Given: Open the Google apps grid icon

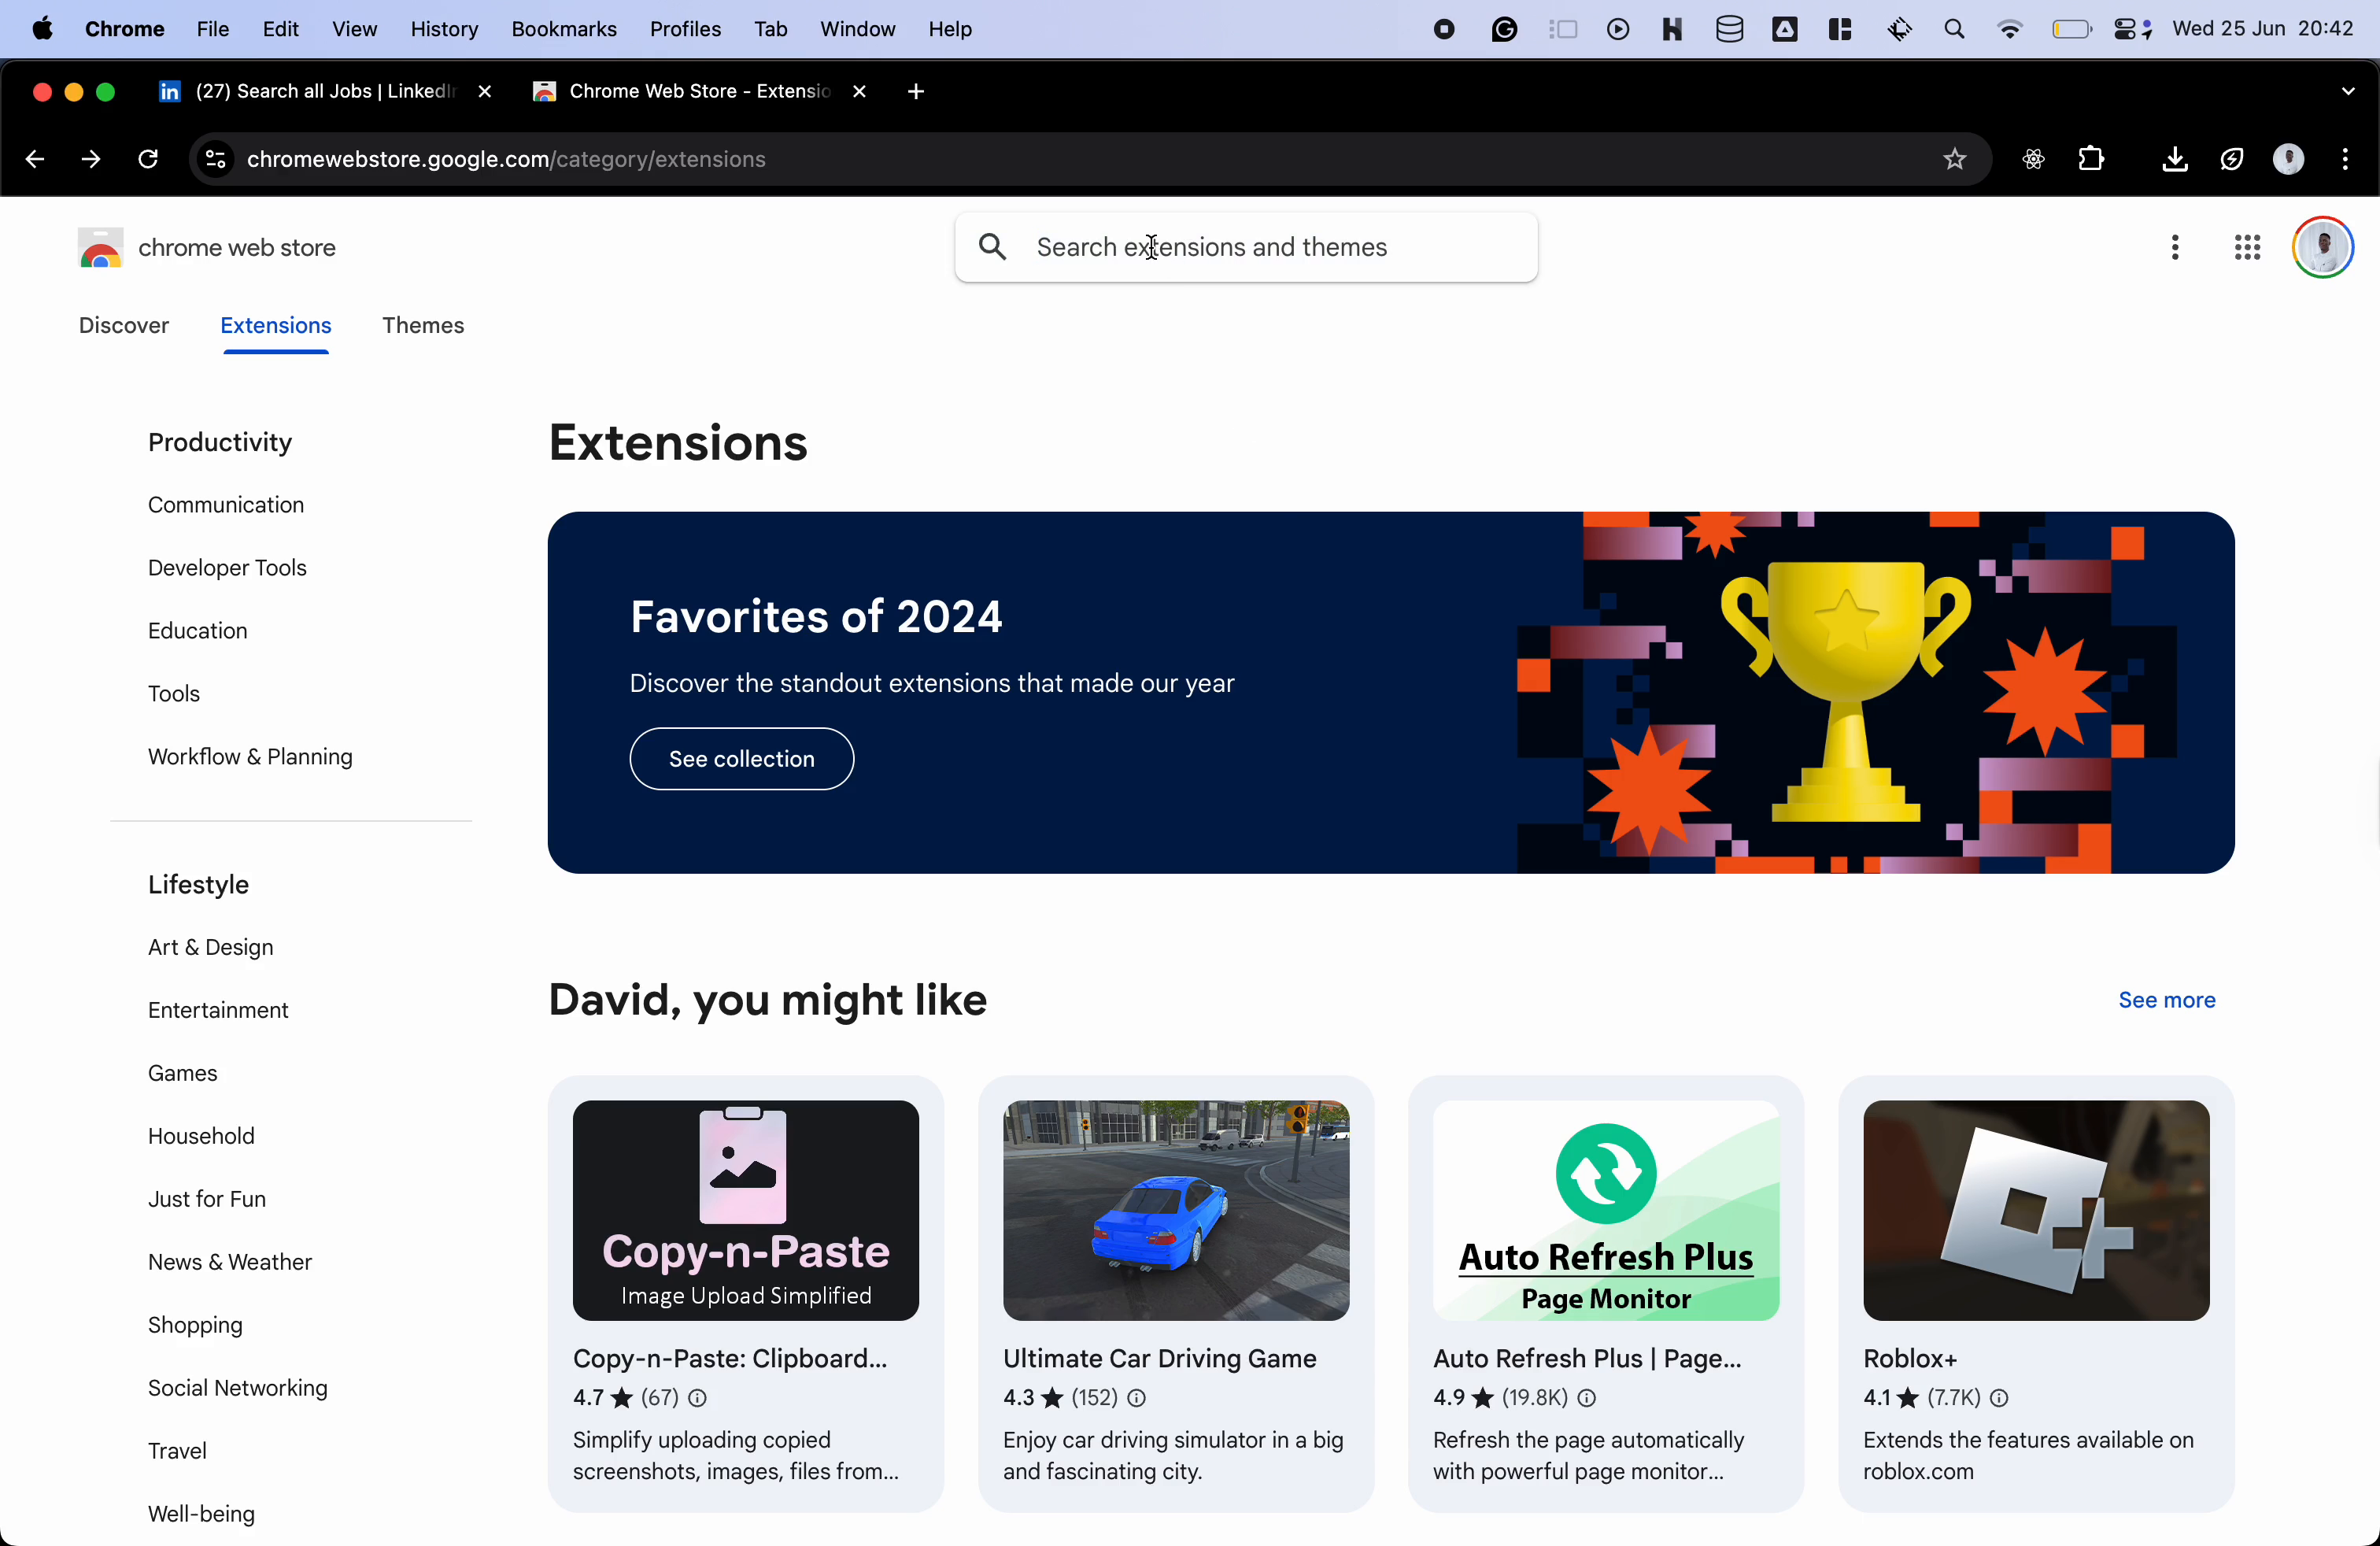Looking at the screenshot, I should tap(2247, 247).
